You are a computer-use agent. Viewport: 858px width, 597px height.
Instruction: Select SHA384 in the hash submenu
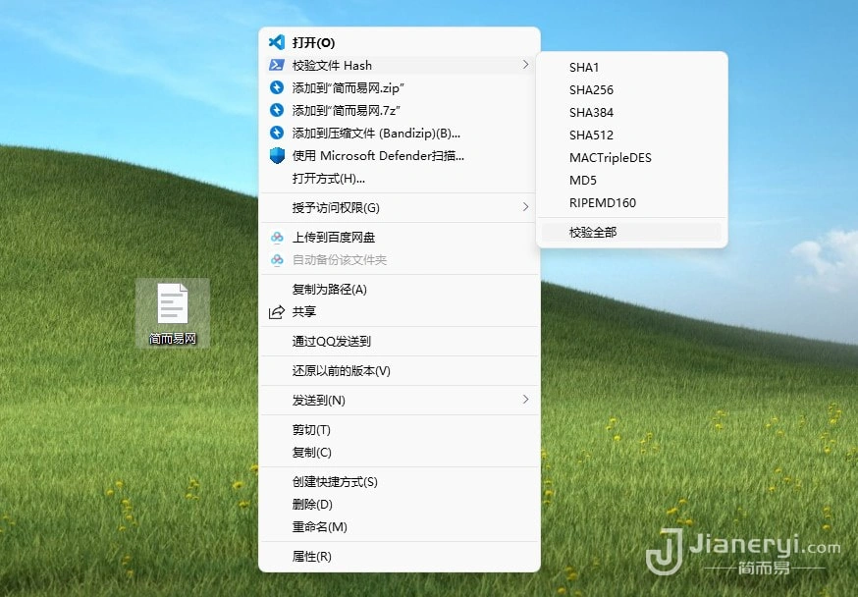pyautogui.click(x=632, y=112)
